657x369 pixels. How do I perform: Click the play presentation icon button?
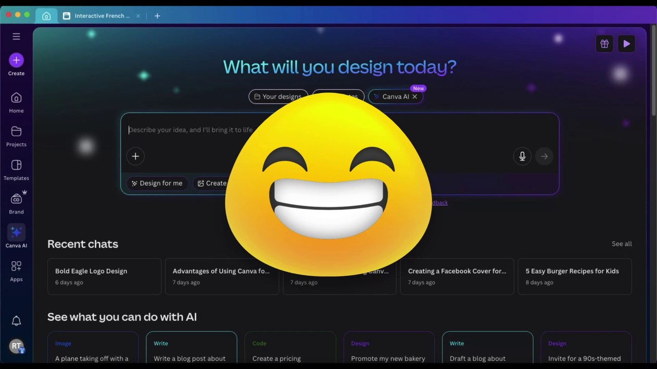tap(627, 44)
